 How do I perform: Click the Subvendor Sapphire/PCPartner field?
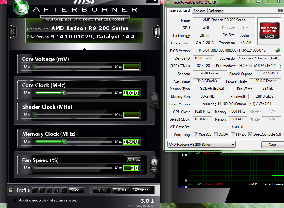click(x=259, y=58)
